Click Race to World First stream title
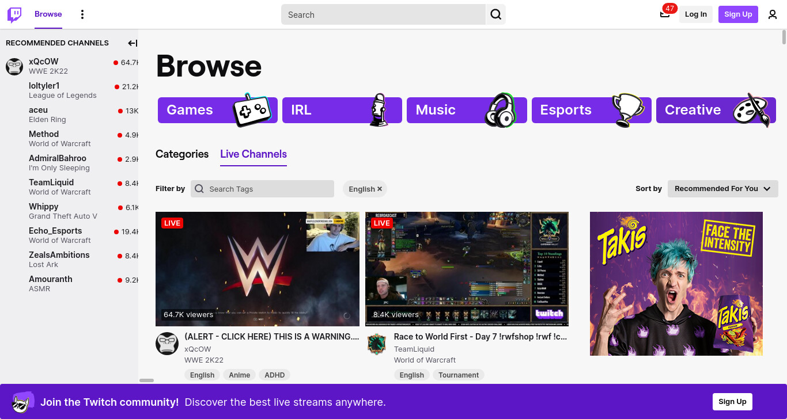The width and height of the screenshot is (787, 419). [x=480, y=337]
